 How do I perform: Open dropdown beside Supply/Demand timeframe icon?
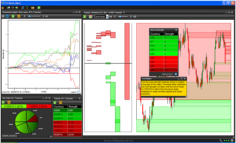point(88,17)
